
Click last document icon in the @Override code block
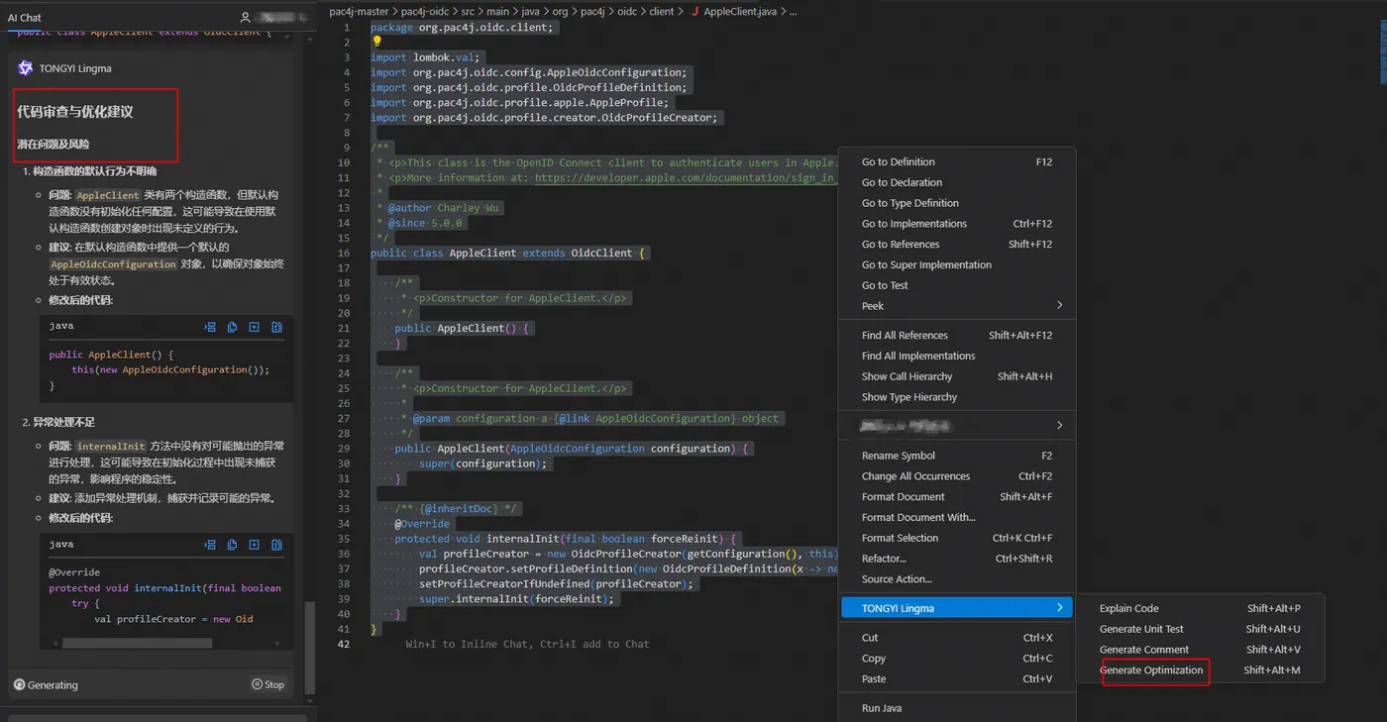point(276,545)
